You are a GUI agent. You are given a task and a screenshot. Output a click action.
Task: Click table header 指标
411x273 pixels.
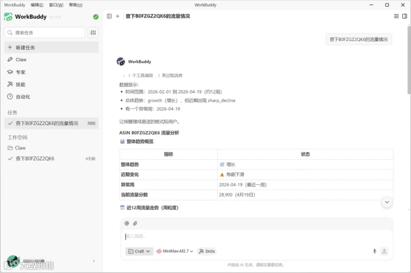[169, 155]
